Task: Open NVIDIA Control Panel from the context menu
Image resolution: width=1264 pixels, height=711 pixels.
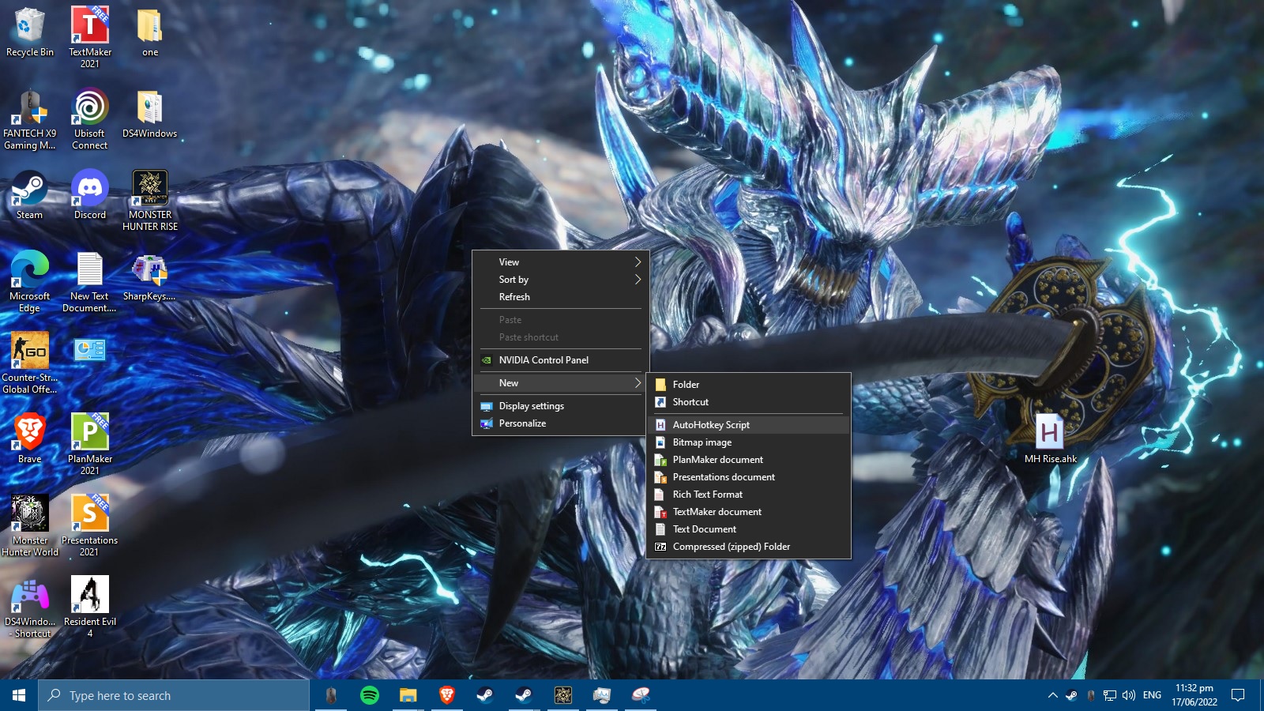Action: 561,360
